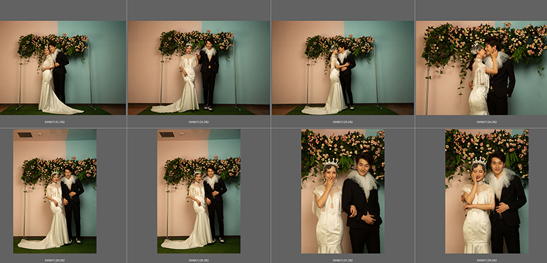Click gray cell padding left of 0W8A7139 photo
This screenshot has height=263, width=547.
point(430,191)
